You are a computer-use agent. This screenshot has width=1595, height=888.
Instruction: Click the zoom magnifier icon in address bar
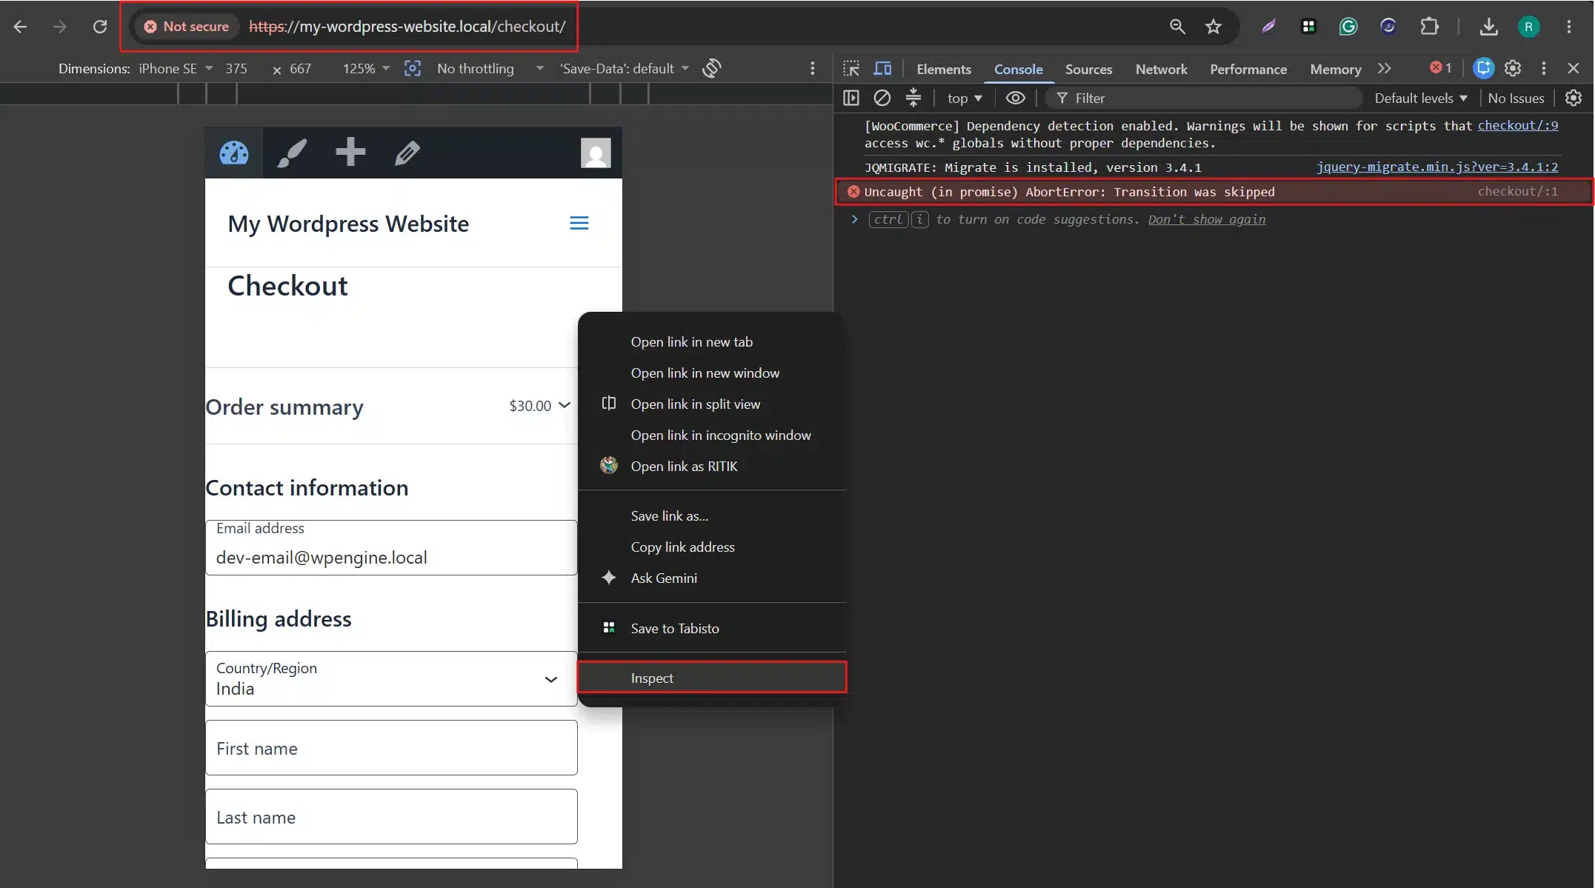[1177, 27]
